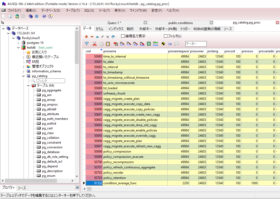Sort by the oid column header
Viewport: 280px width, 199px height.
click(94, 51)
